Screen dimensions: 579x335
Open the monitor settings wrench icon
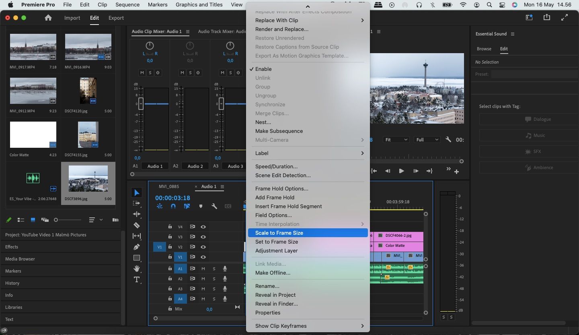(x=448, y=140)
